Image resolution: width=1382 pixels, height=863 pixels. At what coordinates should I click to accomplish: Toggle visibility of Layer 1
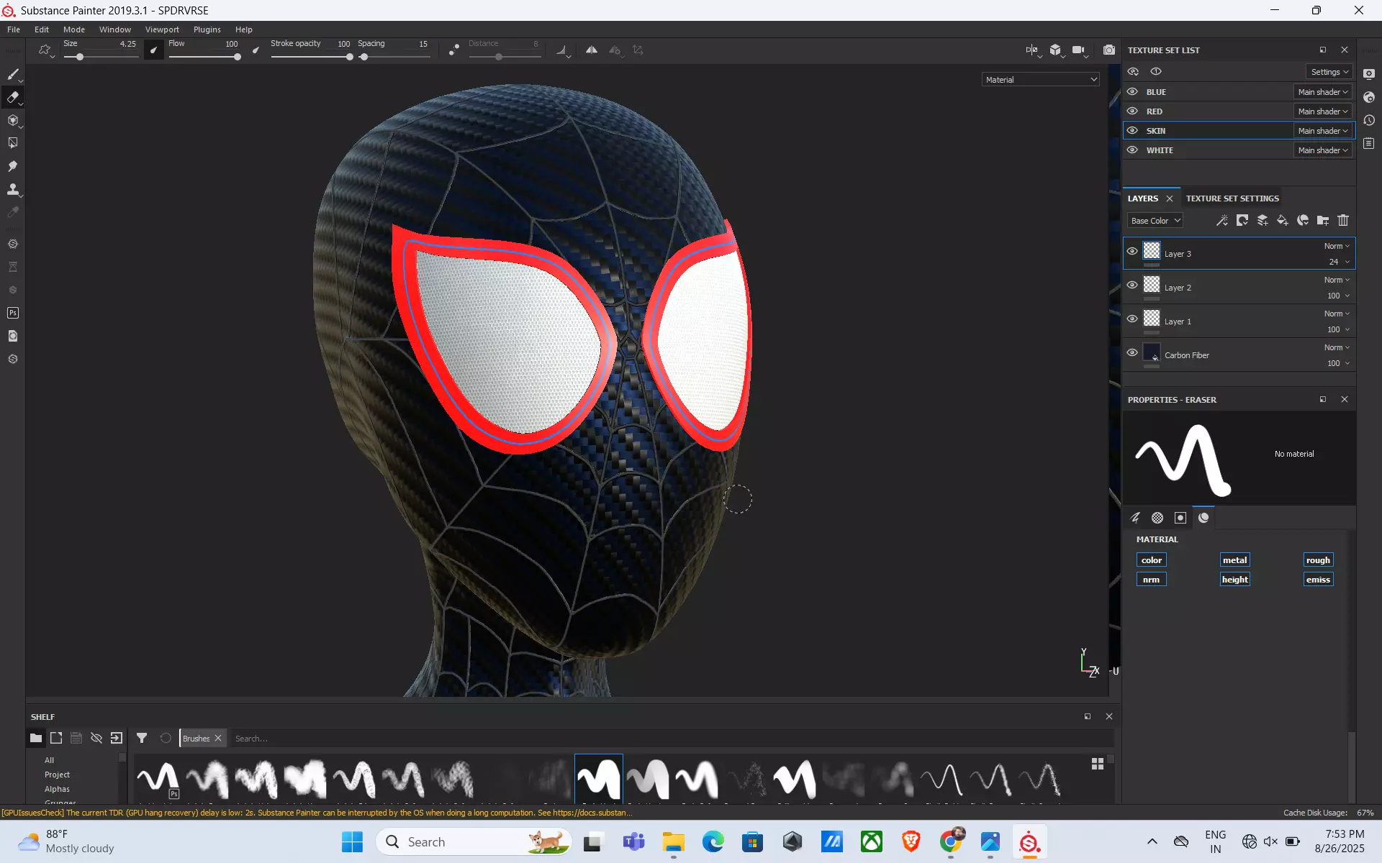tap(1132, 319)
